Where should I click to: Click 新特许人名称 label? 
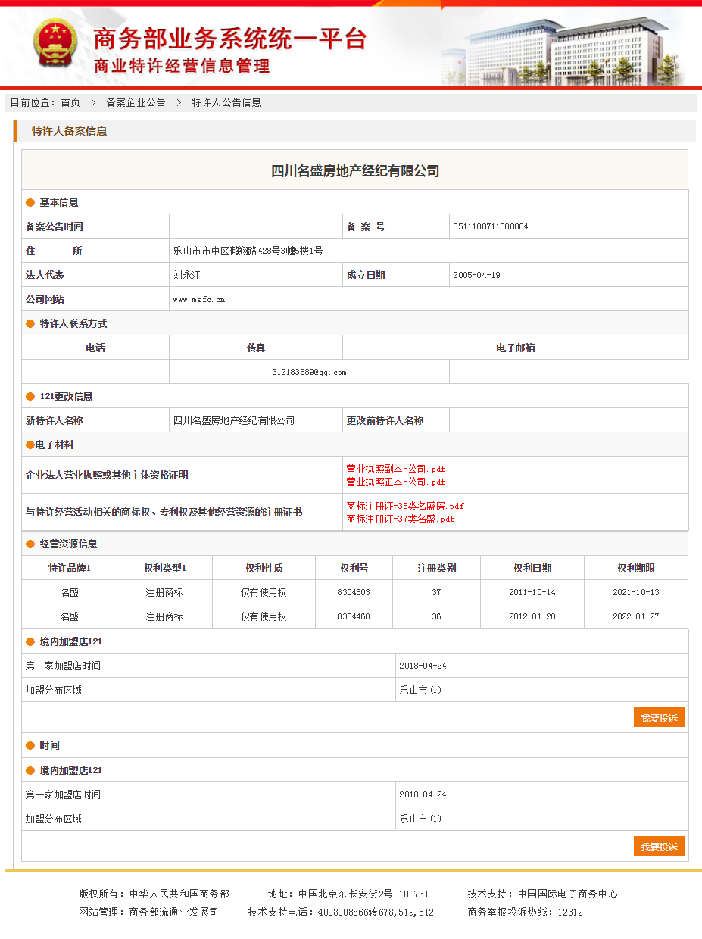pyautogui.click(x=55, y=420)
